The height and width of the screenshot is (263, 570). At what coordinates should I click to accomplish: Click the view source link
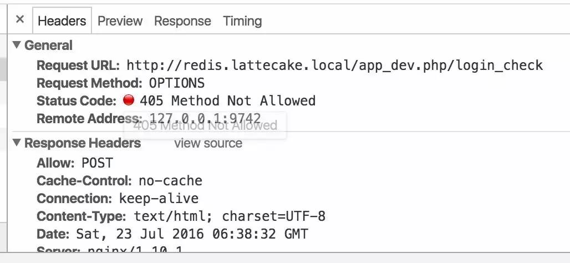click(x=208, y=143)
